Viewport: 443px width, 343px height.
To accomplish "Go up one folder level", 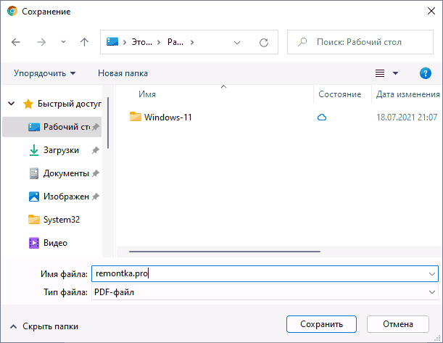I will (x=84, y=42).
